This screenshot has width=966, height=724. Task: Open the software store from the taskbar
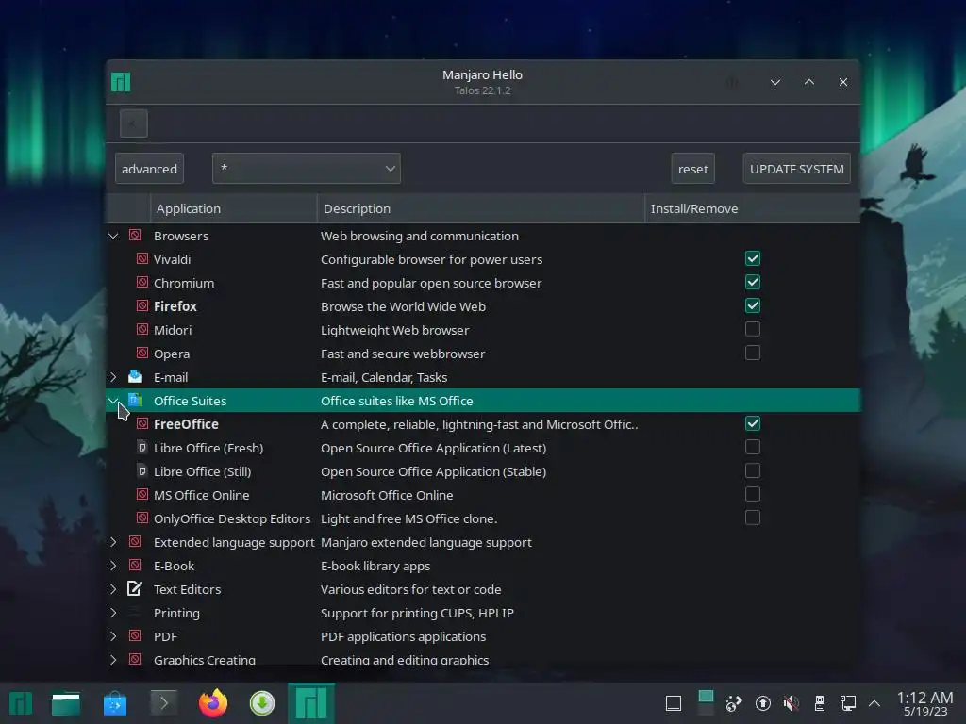[115, 703]
